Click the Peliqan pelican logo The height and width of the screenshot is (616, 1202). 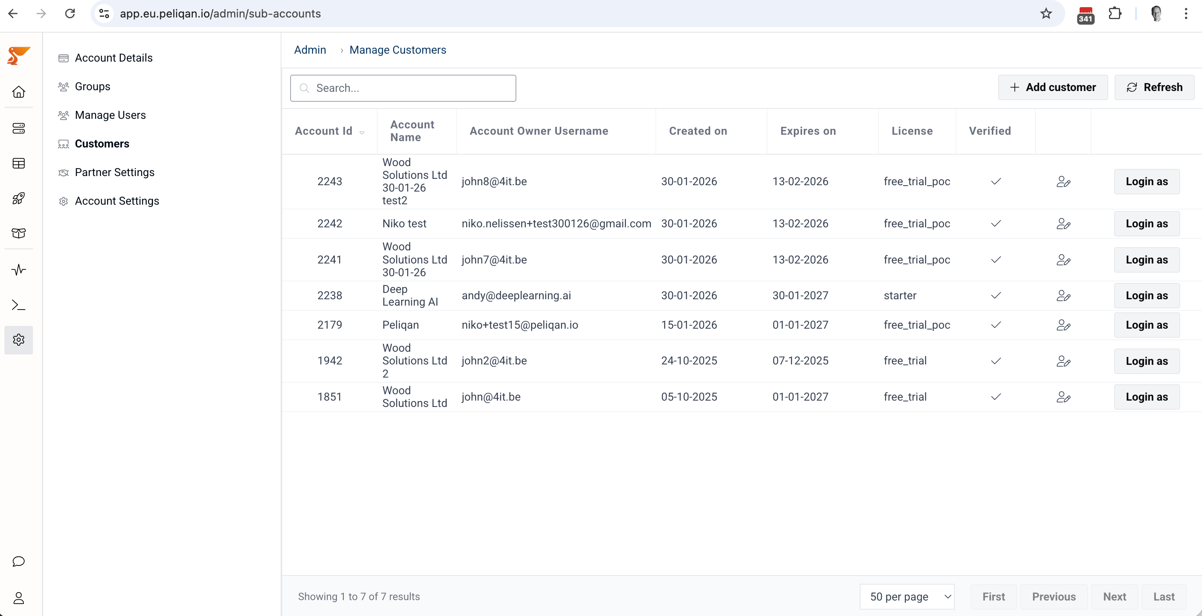tap(19, 56)
